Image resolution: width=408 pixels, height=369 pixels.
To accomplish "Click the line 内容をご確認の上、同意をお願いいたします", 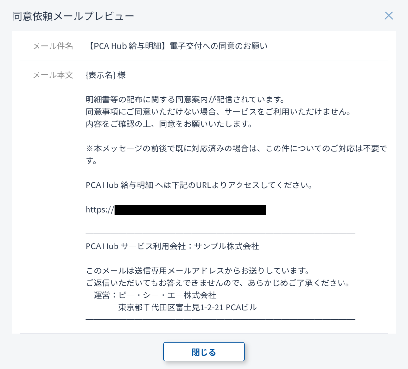I will point(169,124).
